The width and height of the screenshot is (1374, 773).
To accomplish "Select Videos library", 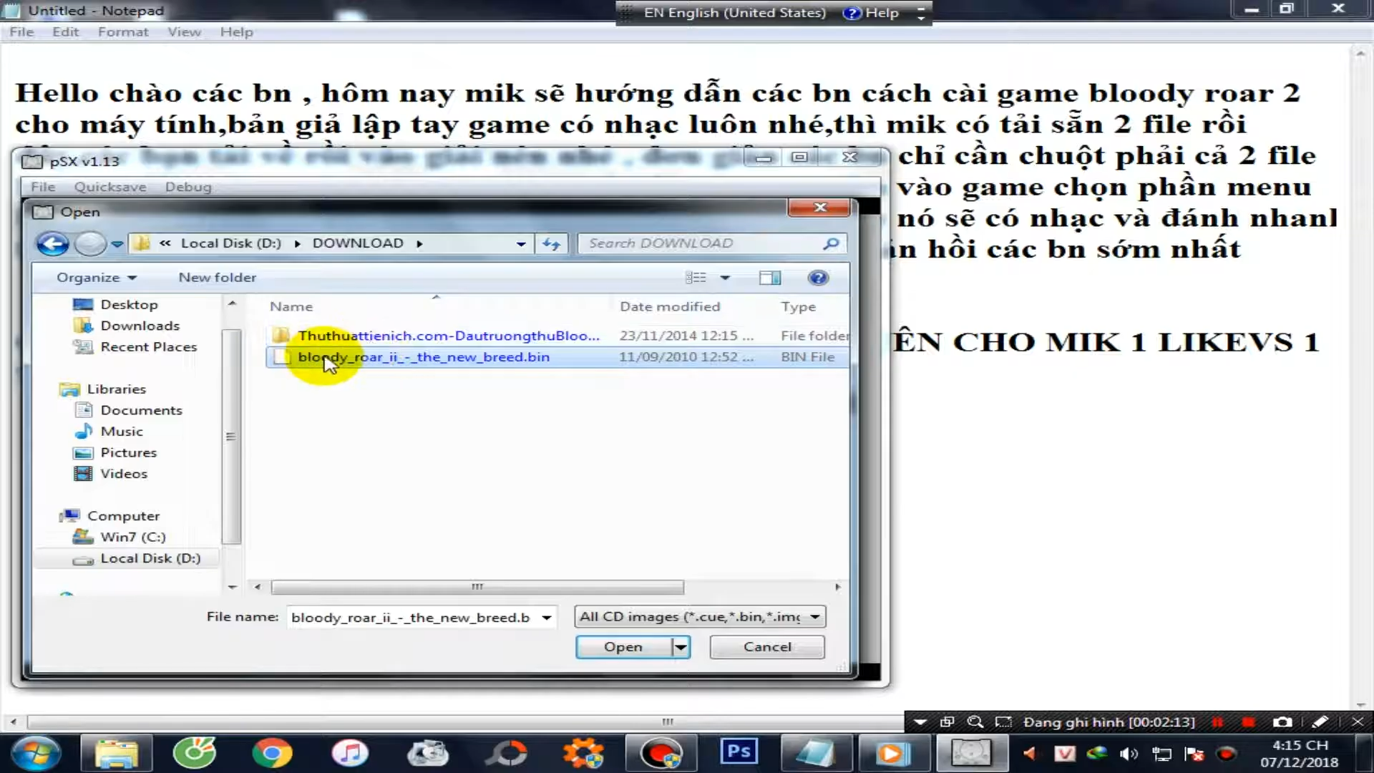I will pyautogui.click(x=124, y=474).
